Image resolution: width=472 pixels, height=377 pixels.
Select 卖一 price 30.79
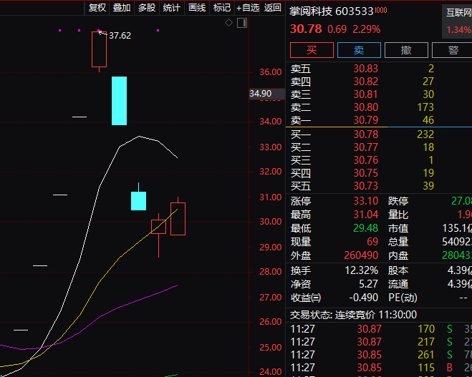[365, 120]
